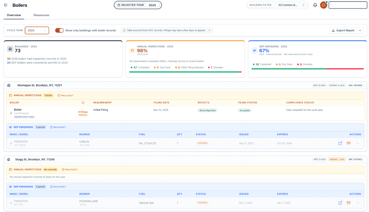Click orange barrier icon on CARLIN permit row
Viewport: 369px width, 212px height.
pos(349,143)
